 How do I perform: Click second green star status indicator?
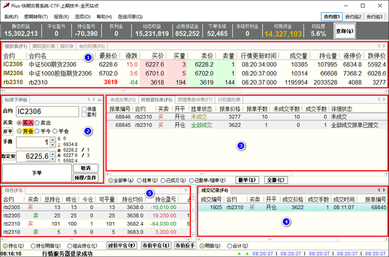(x=247, y=254)
